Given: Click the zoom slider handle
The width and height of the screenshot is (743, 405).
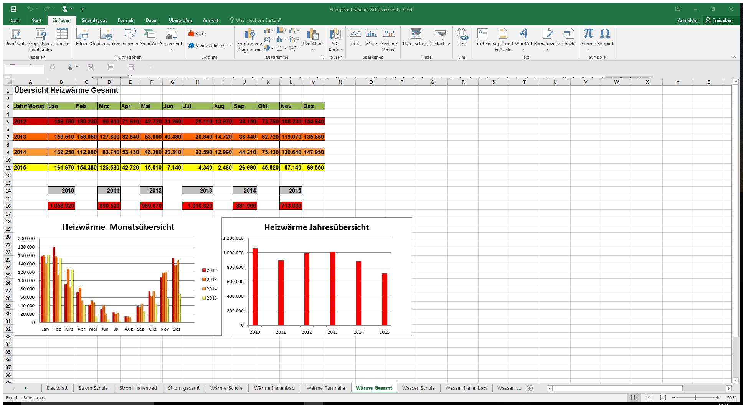Looking at the screenshot, I should (x=695, y=398).
